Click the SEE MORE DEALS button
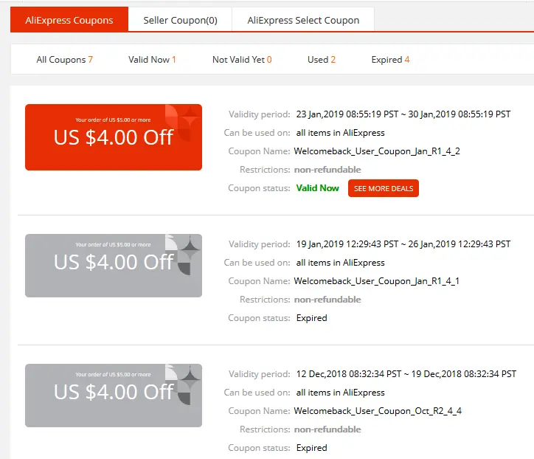The image size is (534, 459). click(384, 188)
